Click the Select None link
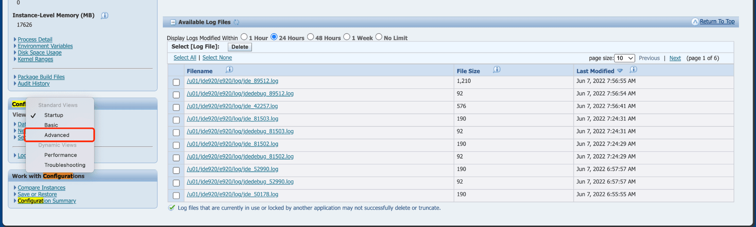Screen dimensions: 756x227 tap(217, 58)
